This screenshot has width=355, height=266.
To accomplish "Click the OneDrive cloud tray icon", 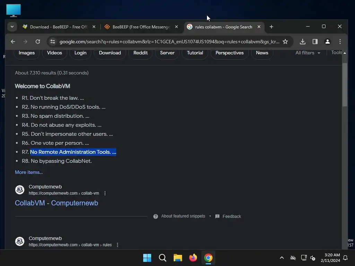I will coord(293,258).
